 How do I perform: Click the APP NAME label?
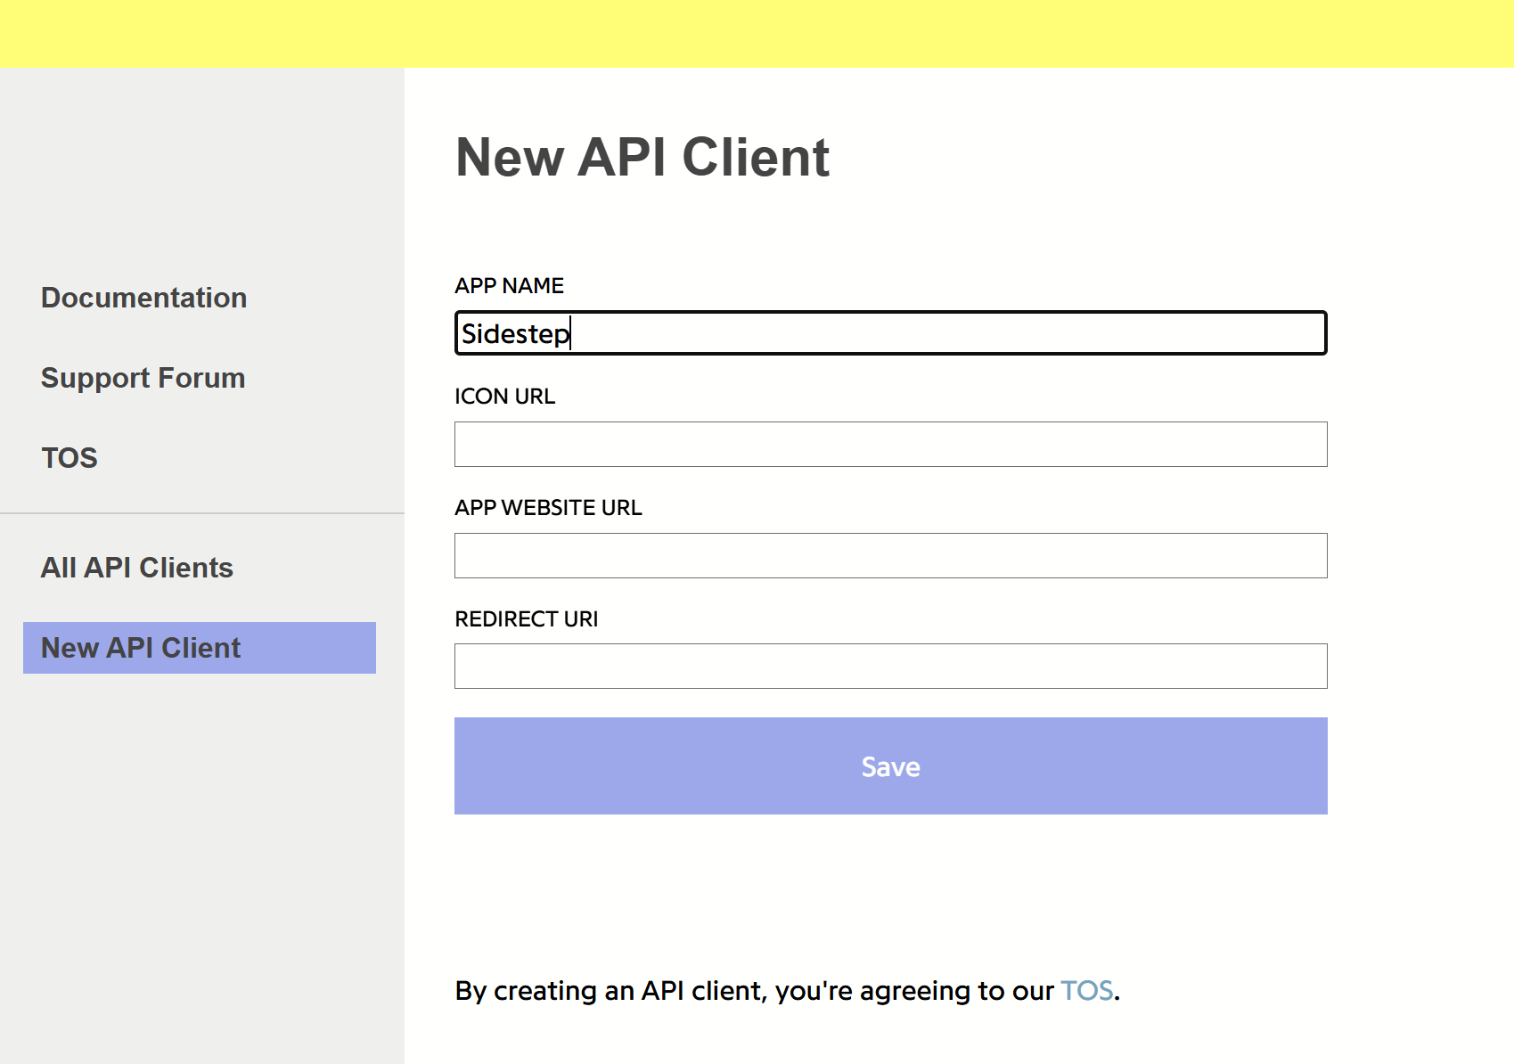click(x=509, y=286)
